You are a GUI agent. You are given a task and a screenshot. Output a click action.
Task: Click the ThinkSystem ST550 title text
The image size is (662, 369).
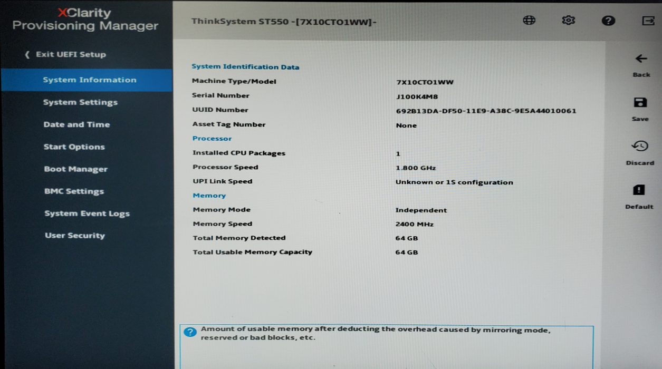[284, 22]
